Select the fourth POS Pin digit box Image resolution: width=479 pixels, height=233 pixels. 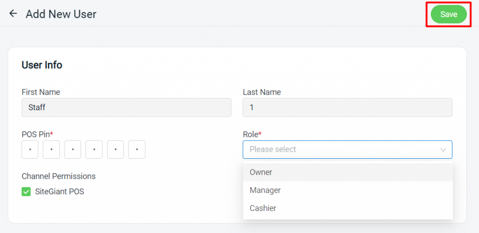[x=94, y=149]
